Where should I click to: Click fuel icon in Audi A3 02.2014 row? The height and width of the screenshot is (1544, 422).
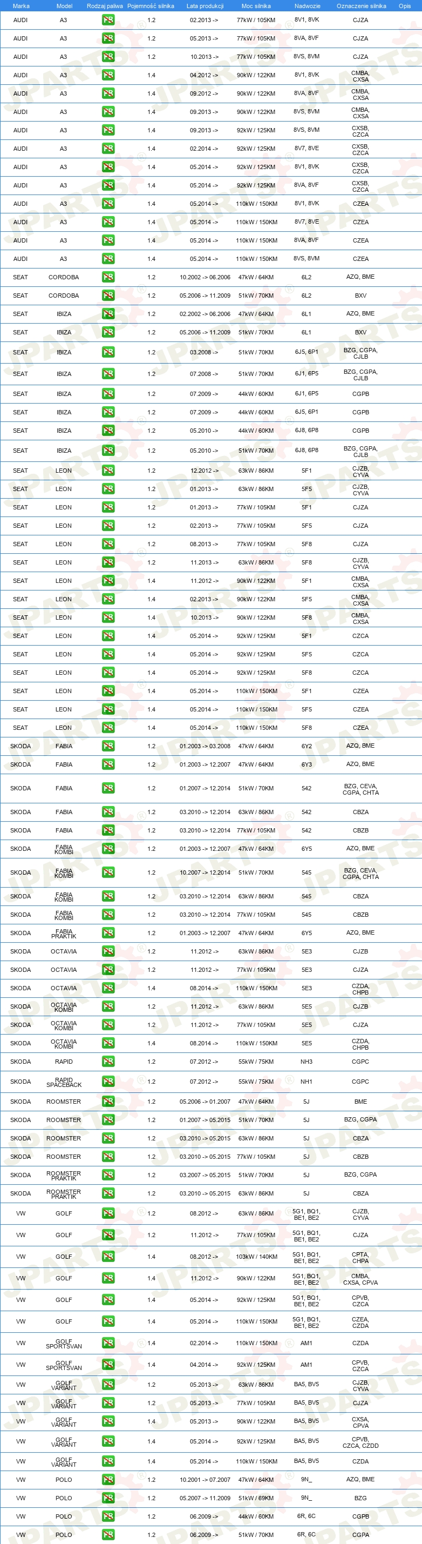click(108, 149)
